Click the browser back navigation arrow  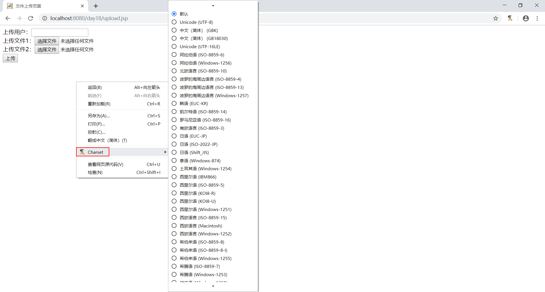click(7, 18)
